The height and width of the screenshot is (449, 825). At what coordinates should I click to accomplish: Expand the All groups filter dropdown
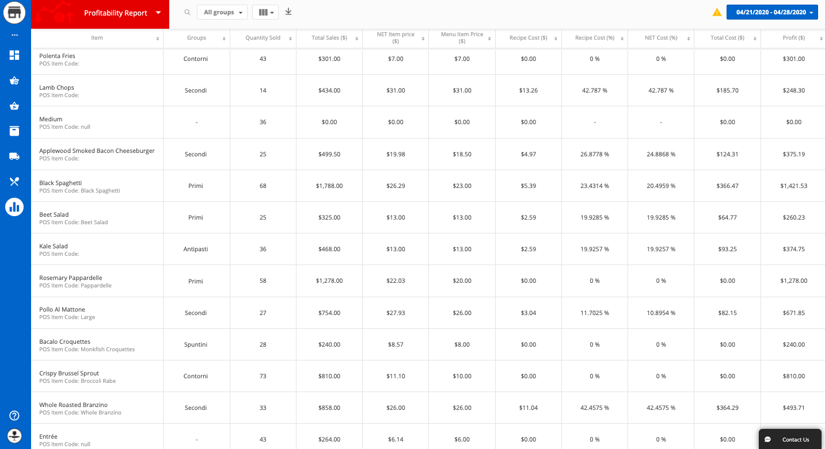coord(222,12)
